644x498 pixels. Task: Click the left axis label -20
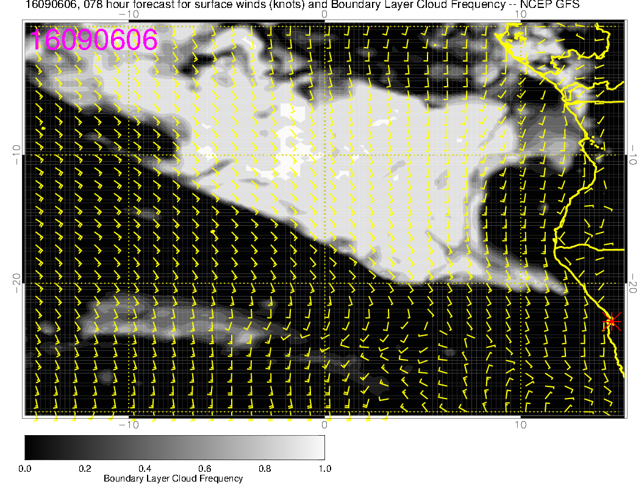pyautogui.click(x=16, y=283)
